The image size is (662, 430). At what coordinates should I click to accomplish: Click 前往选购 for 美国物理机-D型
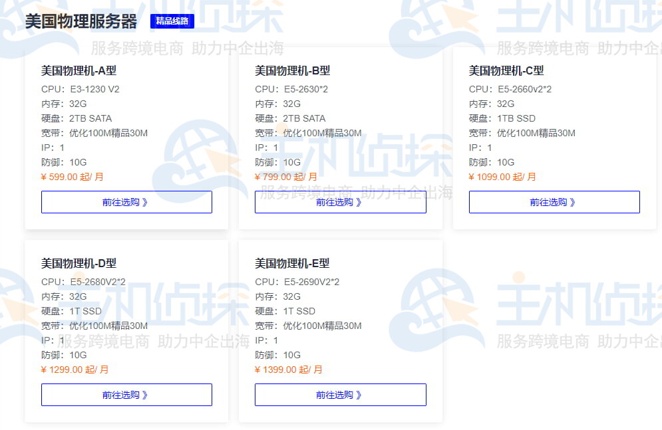tap(126, 394)
